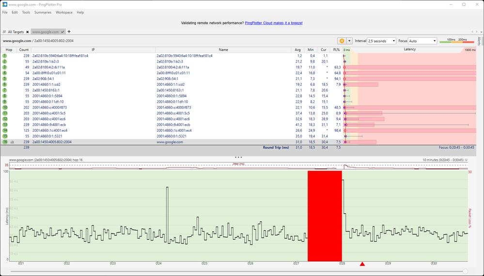The image size is (484, 276).
Task: Click the red triangle marker on timeline
Action: coord(362,264)
